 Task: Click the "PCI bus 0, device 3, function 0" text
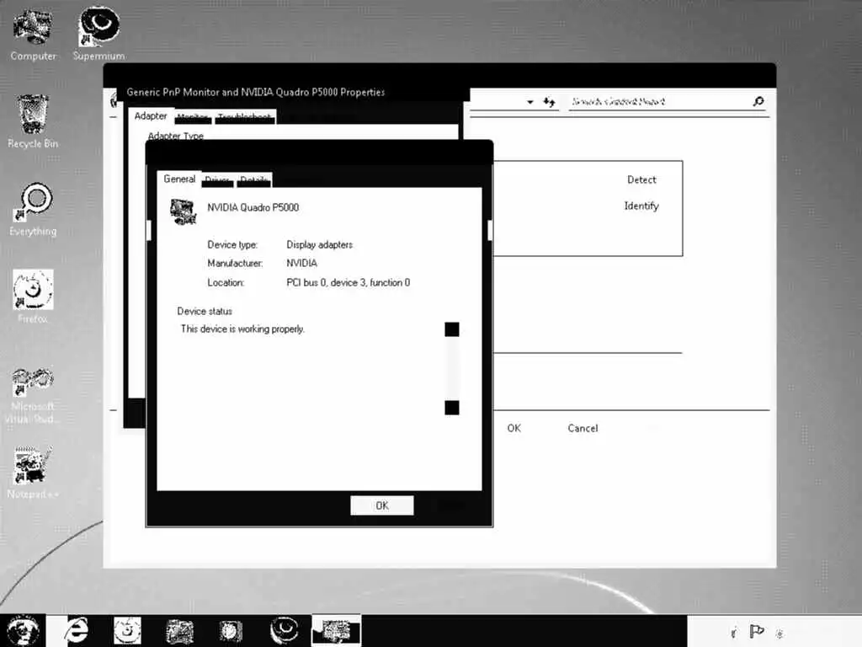pyautogui.click(x=348, y=283)
